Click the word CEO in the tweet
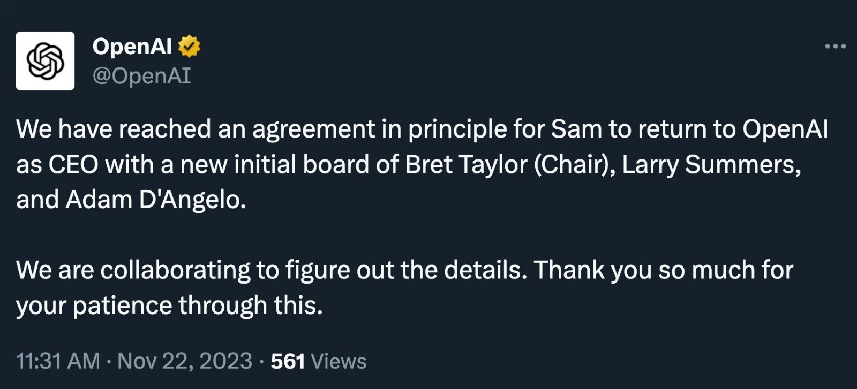The image size is (857, 389). [x=73, y=165]
